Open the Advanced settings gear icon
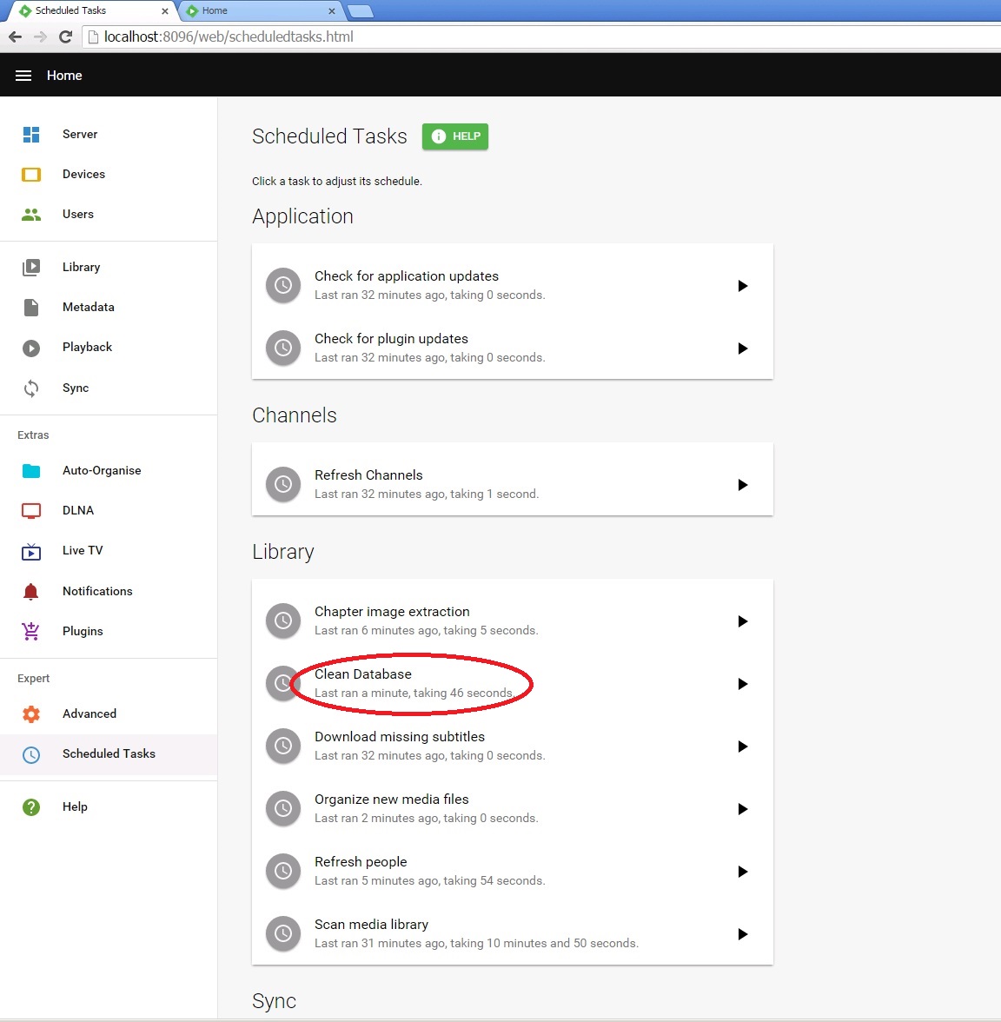 click(x=31, y=713)
